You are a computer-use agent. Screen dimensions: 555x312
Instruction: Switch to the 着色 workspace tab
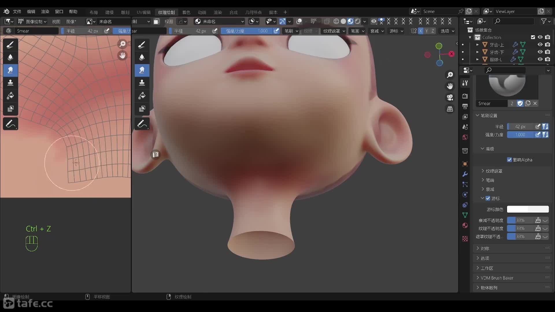click(x=186, y=12)
